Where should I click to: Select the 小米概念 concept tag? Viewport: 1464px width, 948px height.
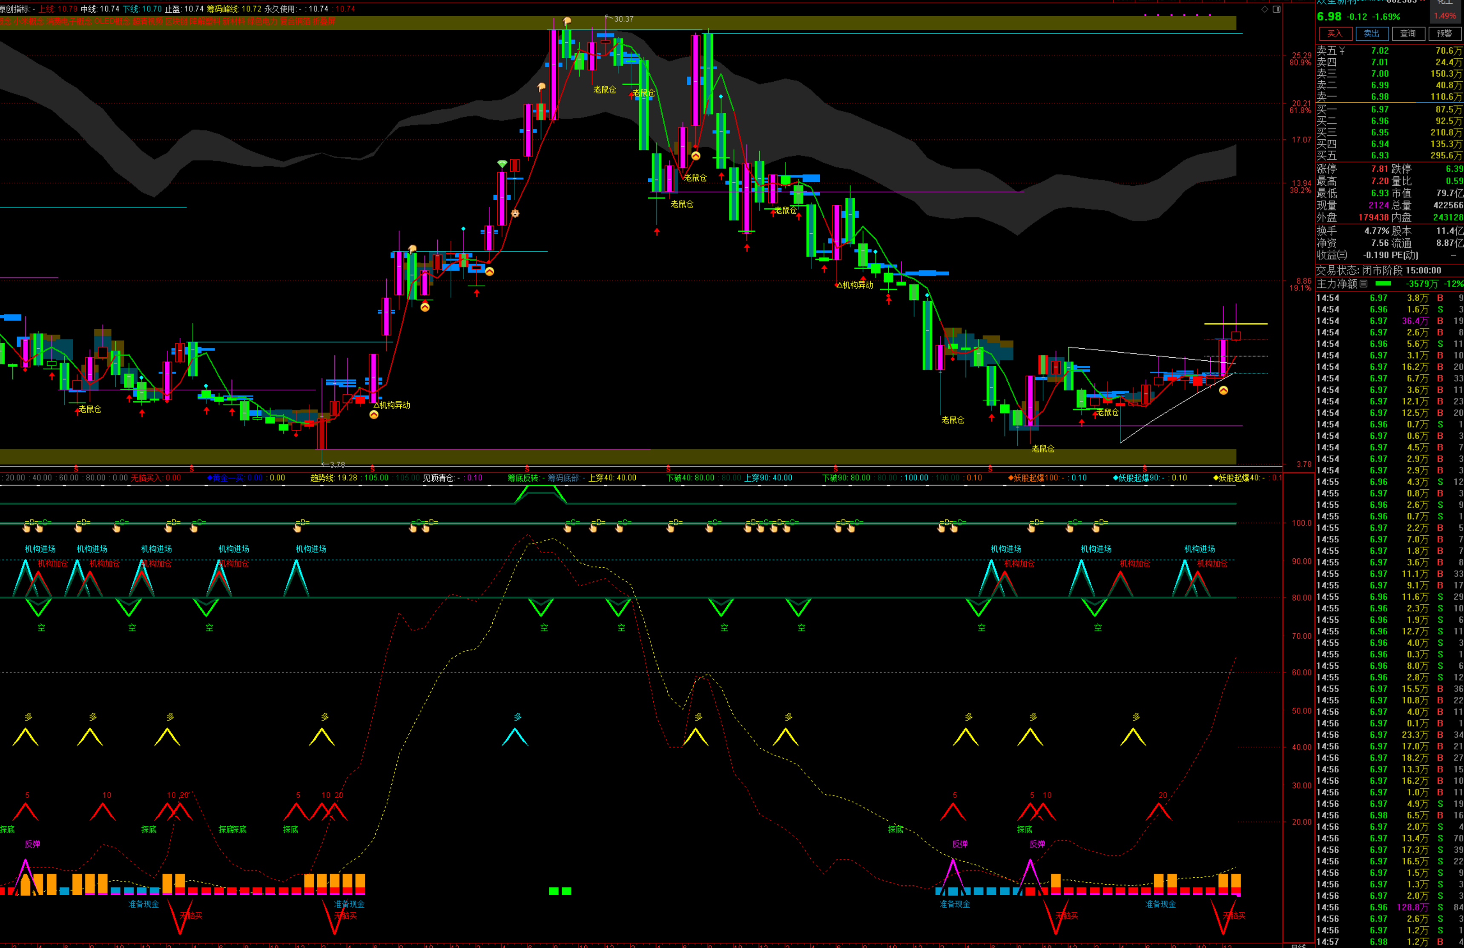(x=29, y=21)
